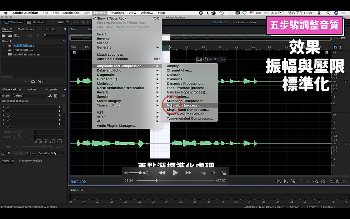Click Loop Playback icon in Files panel
This screenshot has width=350, height=219.
33,81
